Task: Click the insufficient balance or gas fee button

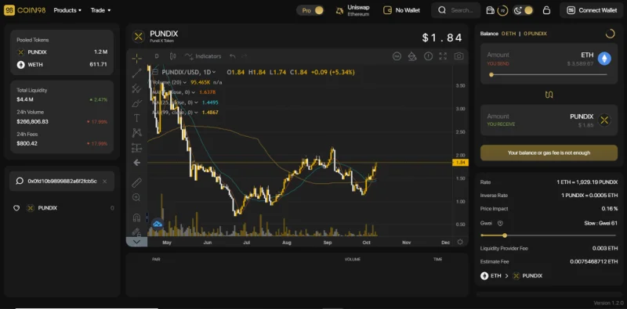Action: click(x=549, y=153)
